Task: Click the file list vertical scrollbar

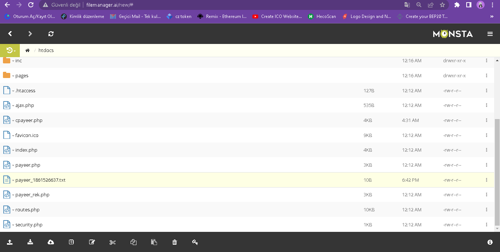Action: point(497,172)
